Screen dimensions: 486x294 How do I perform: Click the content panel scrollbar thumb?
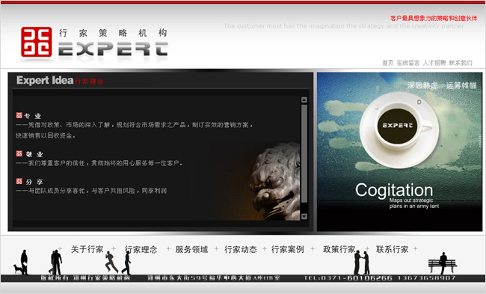pyautogui.click(x=304, y=154)
